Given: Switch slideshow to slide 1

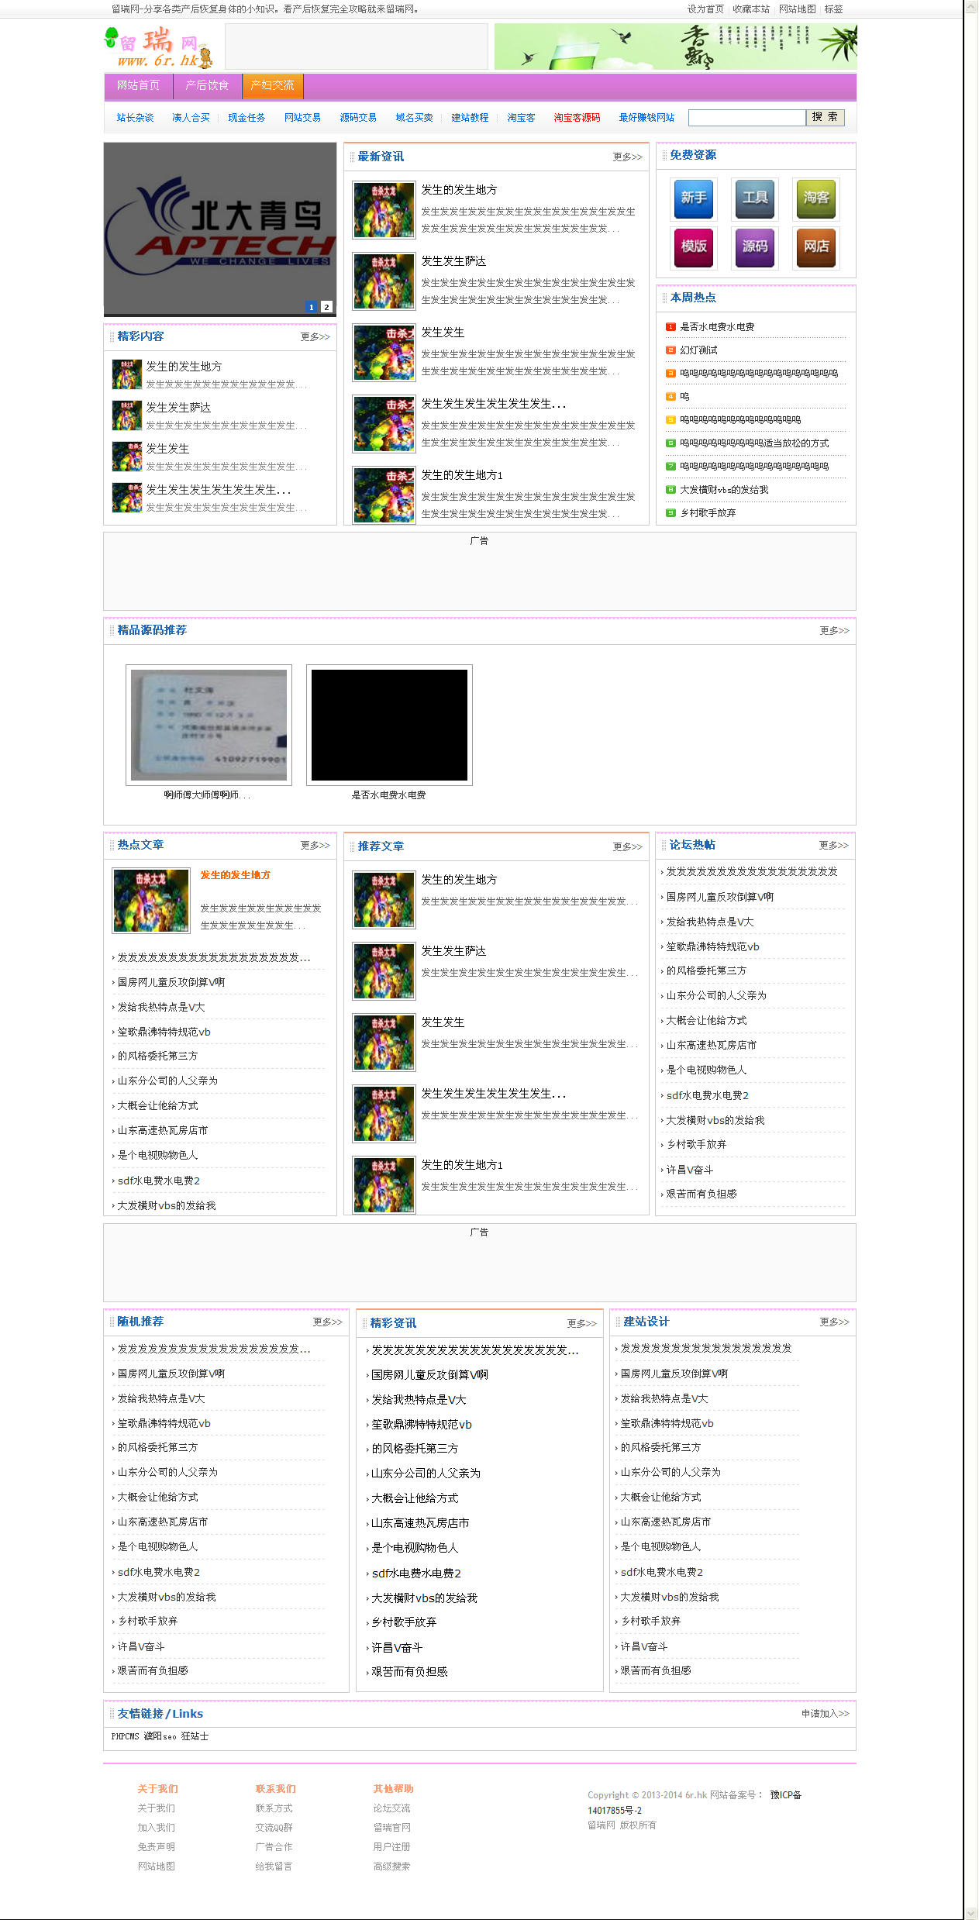Looking at the screenshot, I should pos(312,307).
